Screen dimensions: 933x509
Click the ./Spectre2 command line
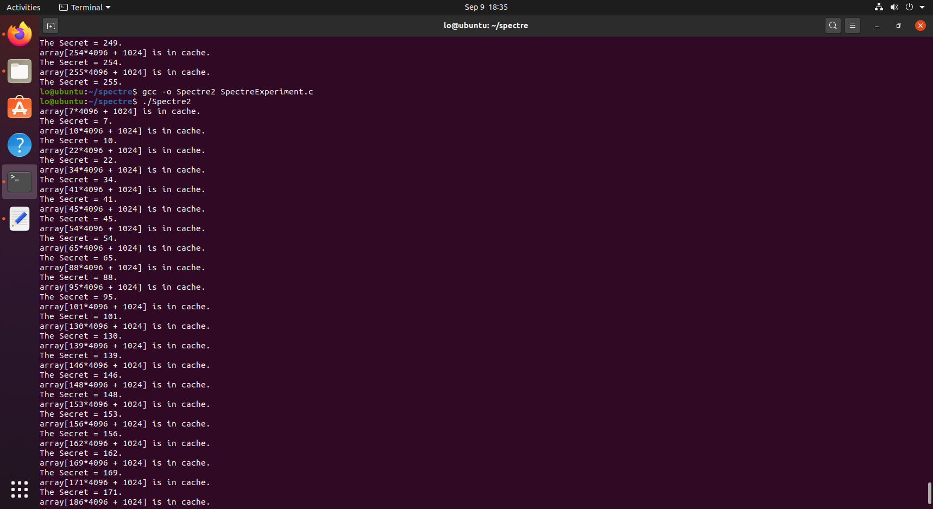tap(115, 101)
